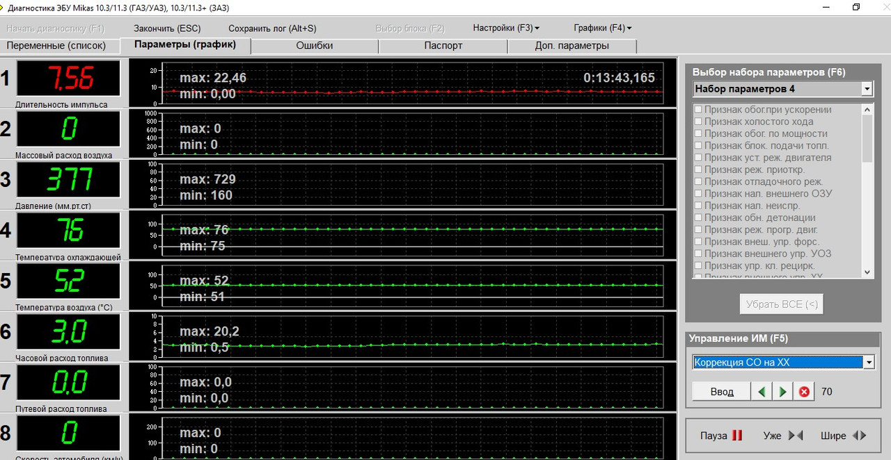
Task: Click Закончить (ESC) to end diagnostics
Action: tap(167, 28)
